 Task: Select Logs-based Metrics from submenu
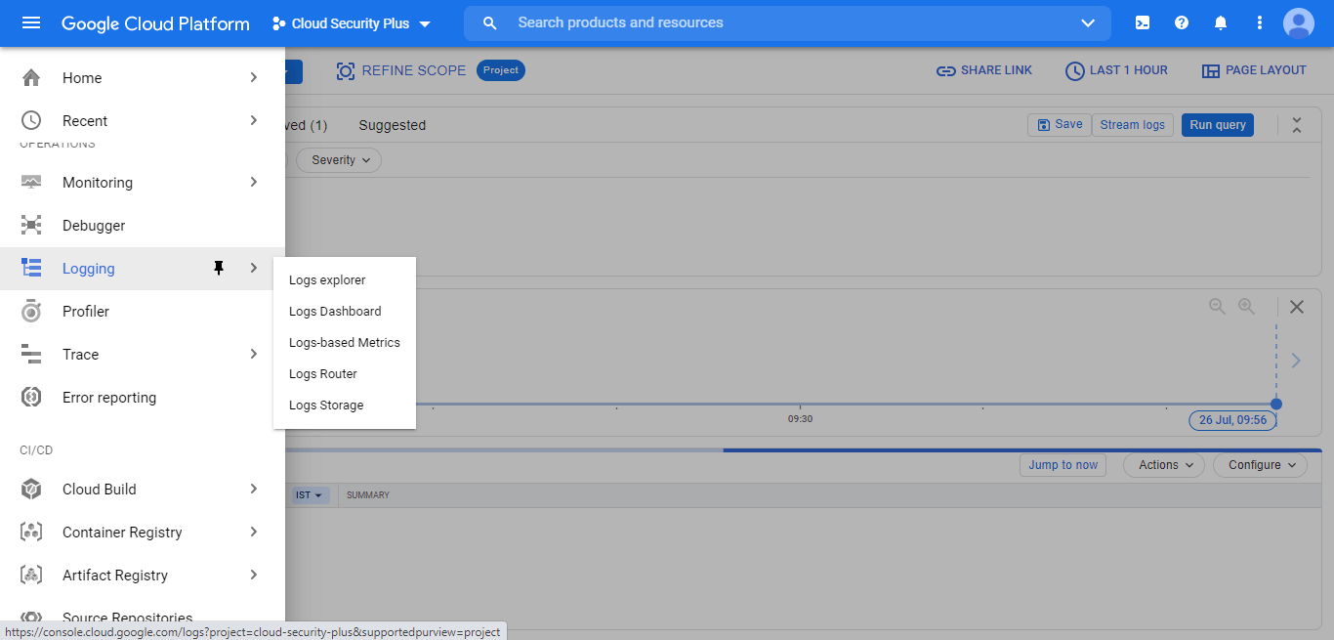coord(345,343)
